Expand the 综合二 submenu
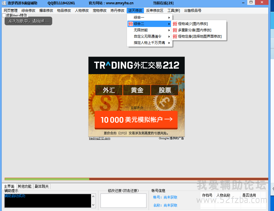This screenshot has height=211, width=274. click(x=150, y=24)
